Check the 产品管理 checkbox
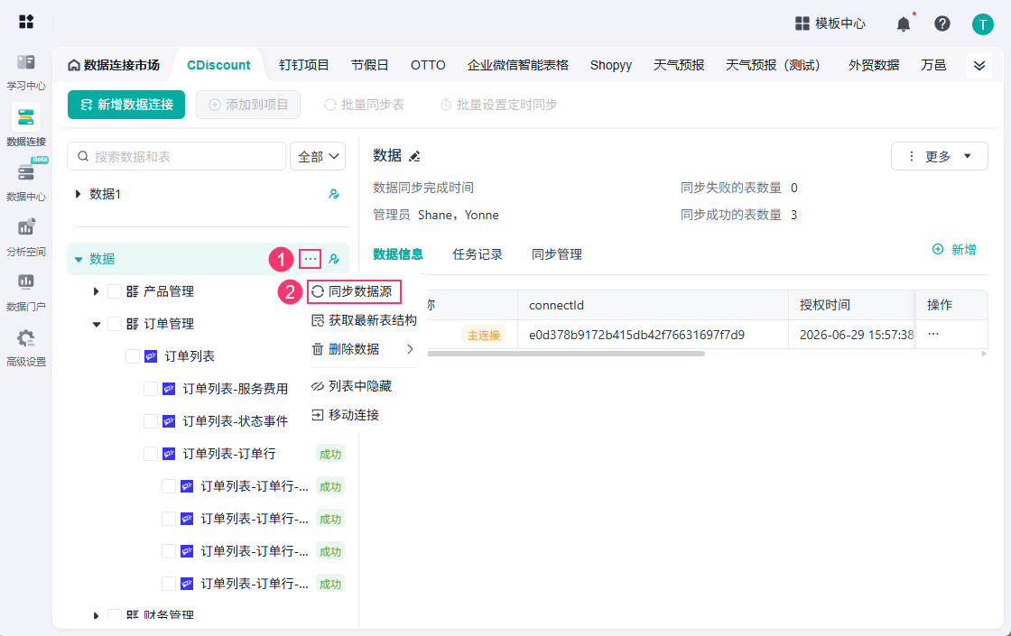Image resolution: width=1011 pixels, height=636 pixels. (x=114, y=291)
